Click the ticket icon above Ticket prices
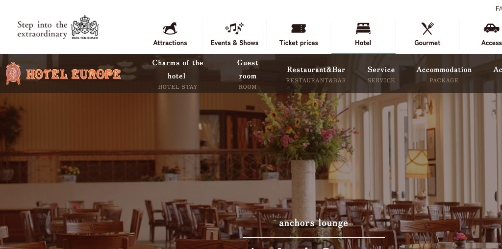Screen dimensions: 502x249 click(299, 28)
